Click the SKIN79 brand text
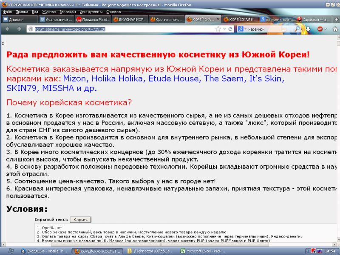Screen dimensions: 340x255 coord(21,88)
